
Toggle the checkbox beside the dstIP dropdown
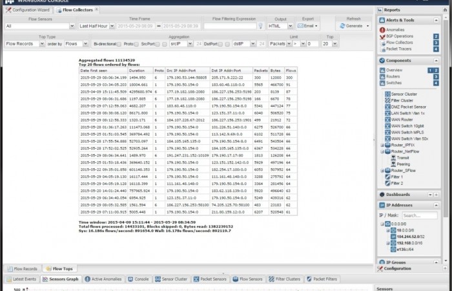click(x=227, y=44)
